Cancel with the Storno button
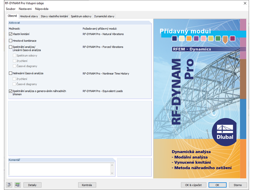This screenshot has width=253, height=190. pyautogui.click(x=238, y=185)
